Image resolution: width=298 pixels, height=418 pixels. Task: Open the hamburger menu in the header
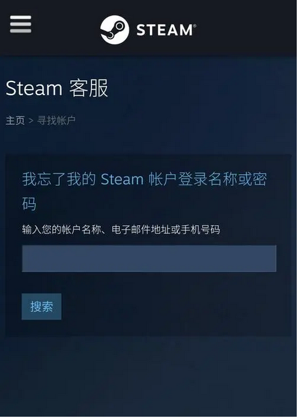coord(21,24)
